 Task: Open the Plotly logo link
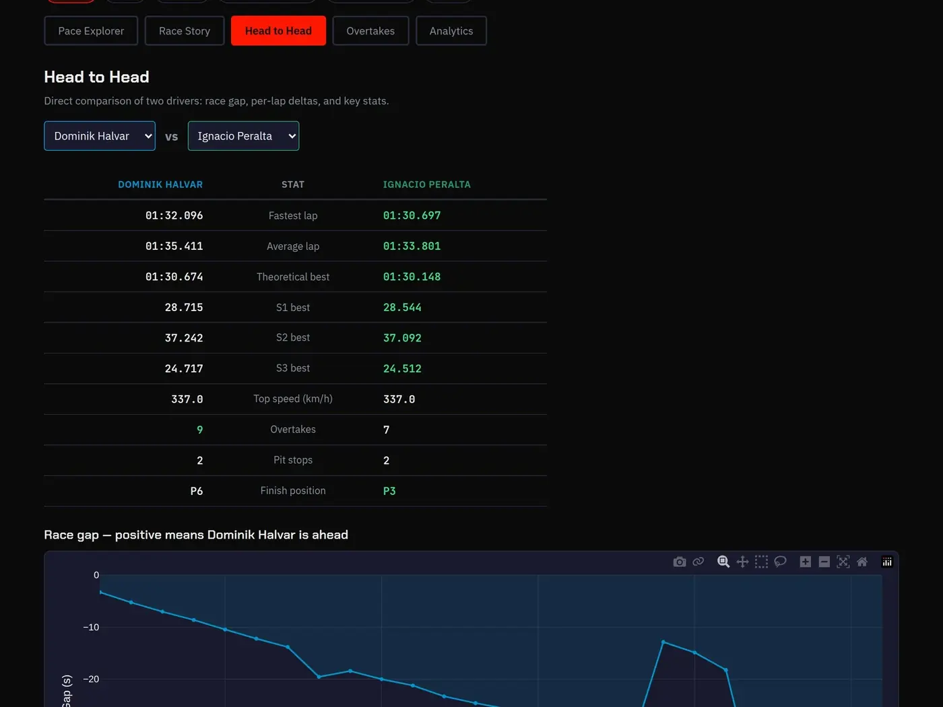(x=887, y=562)
